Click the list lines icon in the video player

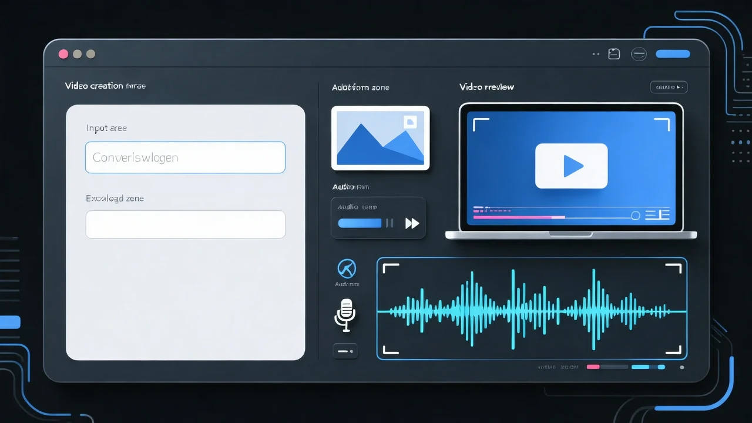coord(657,215)
